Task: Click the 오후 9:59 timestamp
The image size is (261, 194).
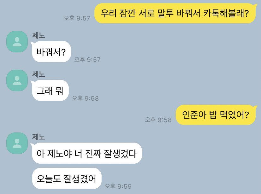Action: (x=118, y=186)
